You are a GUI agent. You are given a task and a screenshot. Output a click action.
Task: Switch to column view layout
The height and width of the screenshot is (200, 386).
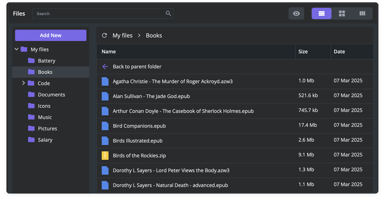pyautogui.click(x=362, y=13)
